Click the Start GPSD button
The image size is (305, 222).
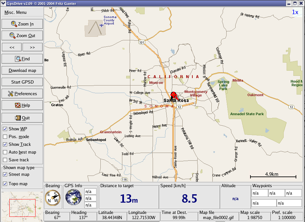click(22, 82)
